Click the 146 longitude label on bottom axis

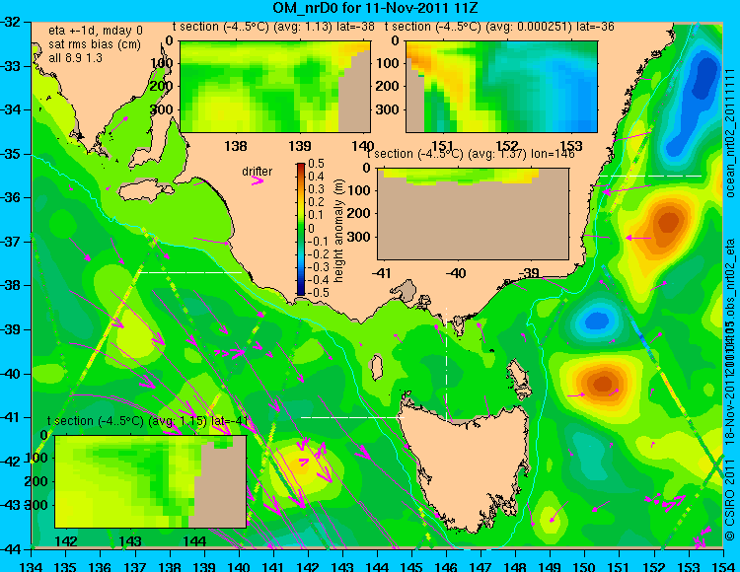coord(446,565)
